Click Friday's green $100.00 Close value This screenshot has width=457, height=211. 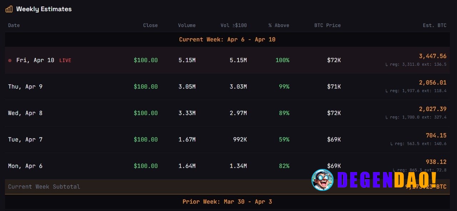[146, 60]
